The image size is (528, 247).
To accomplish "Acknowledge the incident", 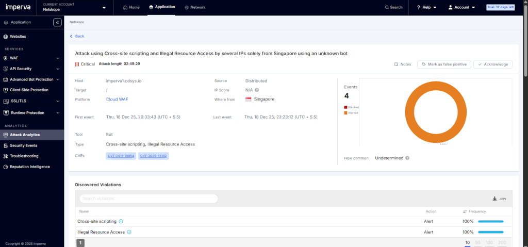I will pos(492,64).
